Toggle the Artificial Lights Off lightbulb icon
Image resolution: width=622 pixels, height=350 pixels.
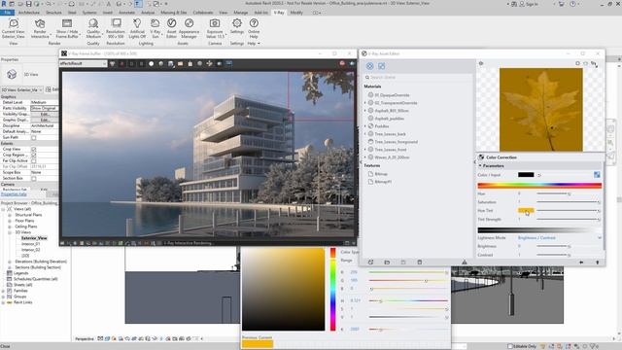point(137,23)
